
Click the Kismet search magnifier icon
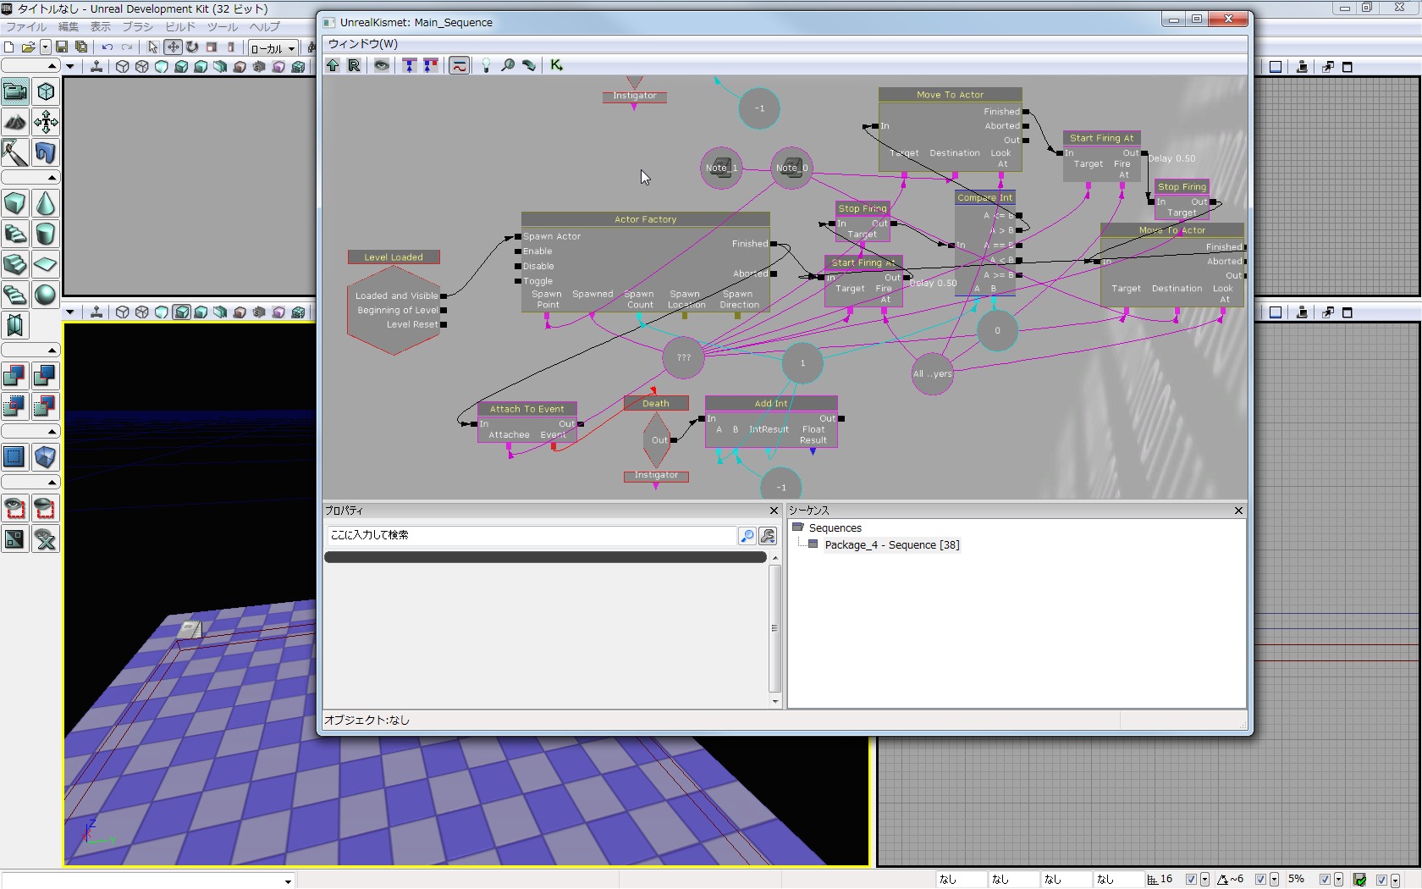tap(508, 65)
